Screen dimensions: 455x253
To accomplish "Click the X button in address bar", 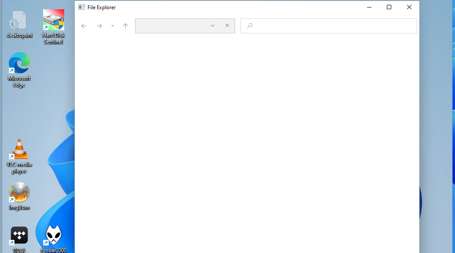I will tap(227, 25).
